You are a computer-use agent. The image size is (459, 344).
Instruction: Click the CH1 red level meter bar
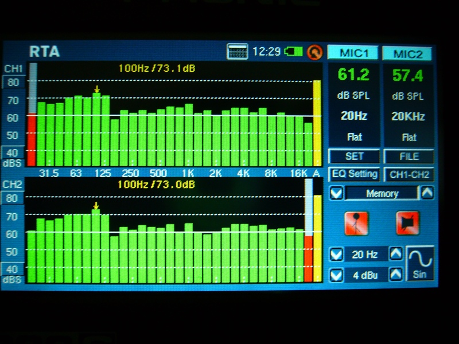pos(32,140)
